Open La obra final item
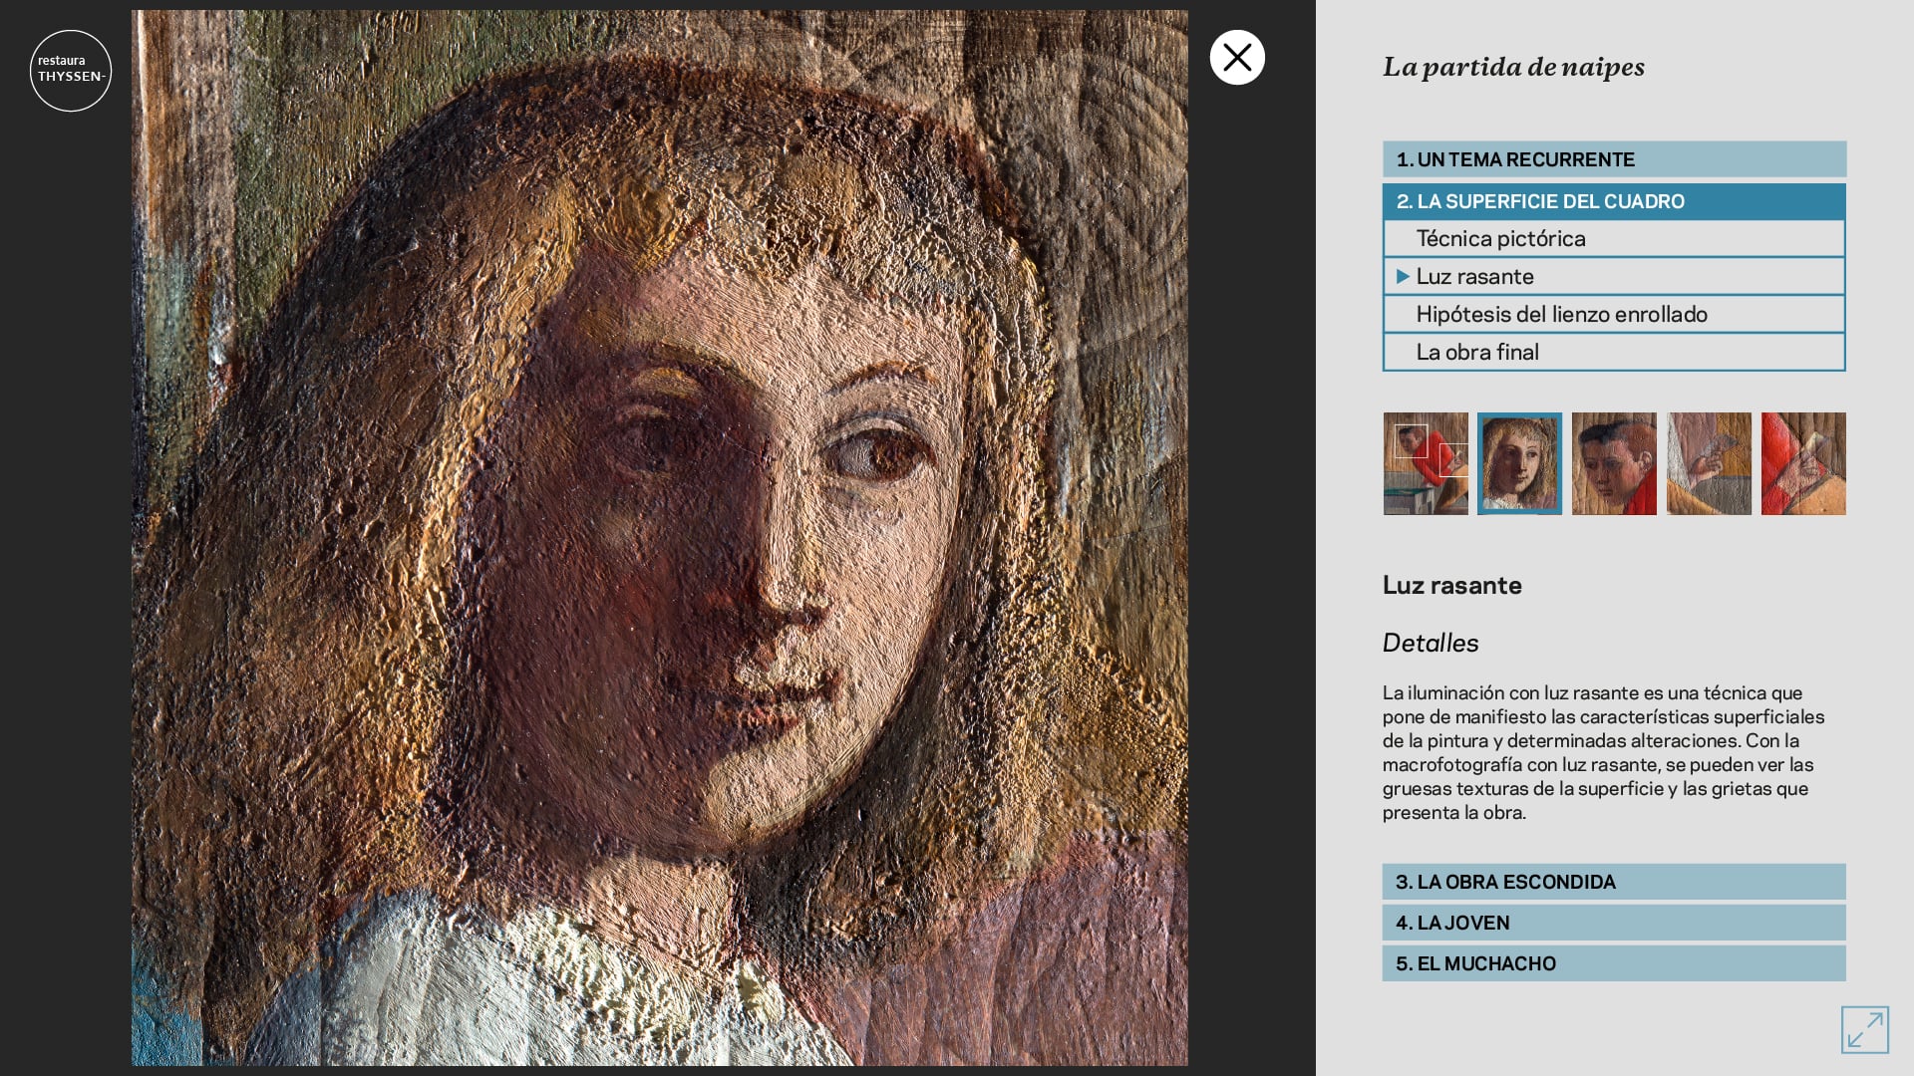This screenshot has height=1076, width=1914. [x=1614, y=352]
